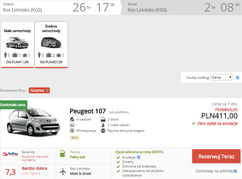
Task: Click the passenger icon on Małe samochody card
Action: (x=6, y=55)
